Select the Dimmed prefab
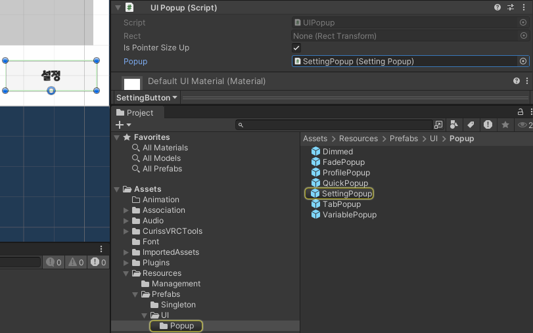This screenshot has width=533, height=333. click(332, 152)
